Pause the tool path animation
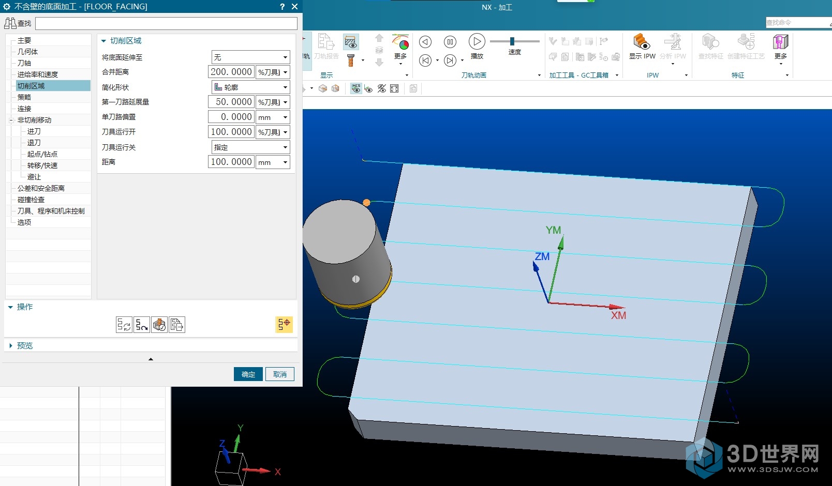Image resolution: width=832 pixels, height=486 pixels. click(x=450, y=42)
